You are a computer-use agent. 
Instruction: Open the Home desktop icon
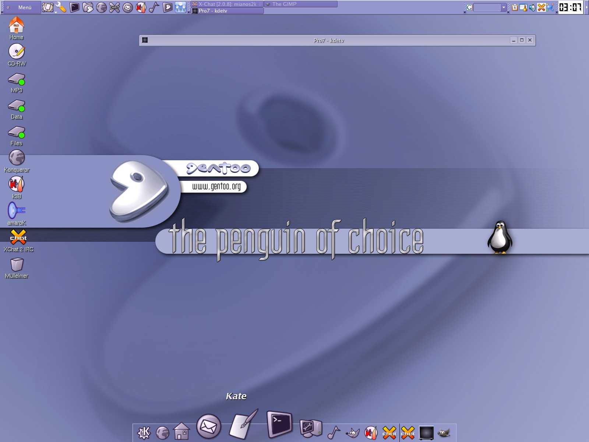[16, 28]
